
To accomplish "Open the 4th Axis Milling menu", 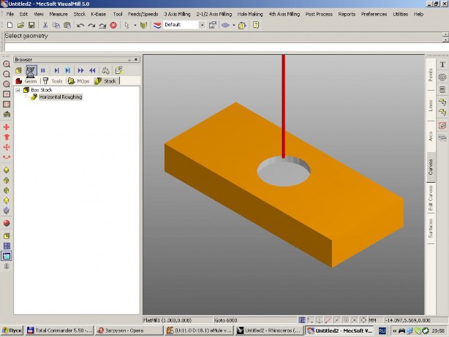I will pyautogui.click(x=284, y=14).
